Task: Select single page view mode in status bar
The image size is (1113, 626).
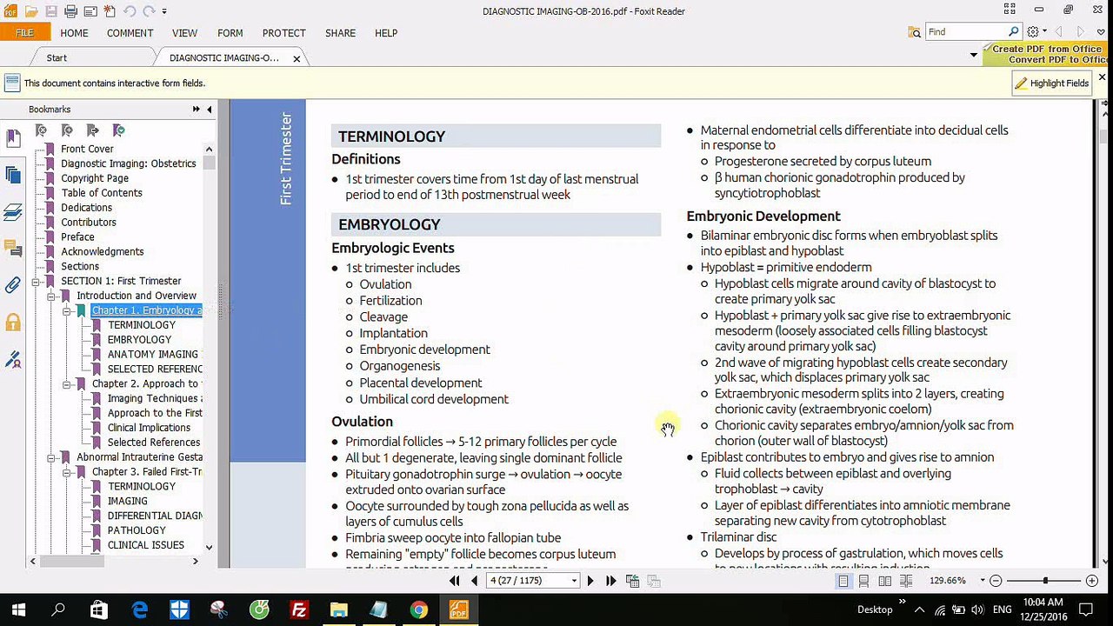Action: pos(843,581)
